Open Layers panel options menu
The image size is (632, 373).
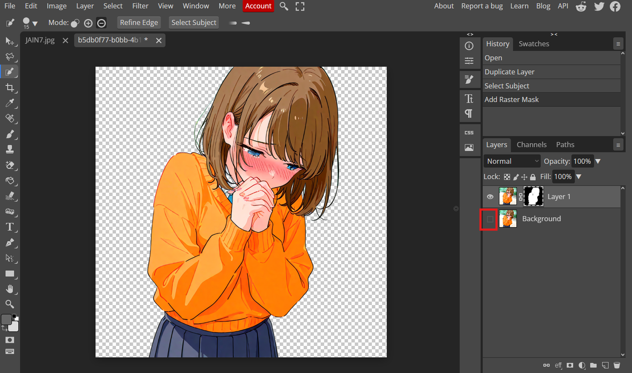pos(618,145)
